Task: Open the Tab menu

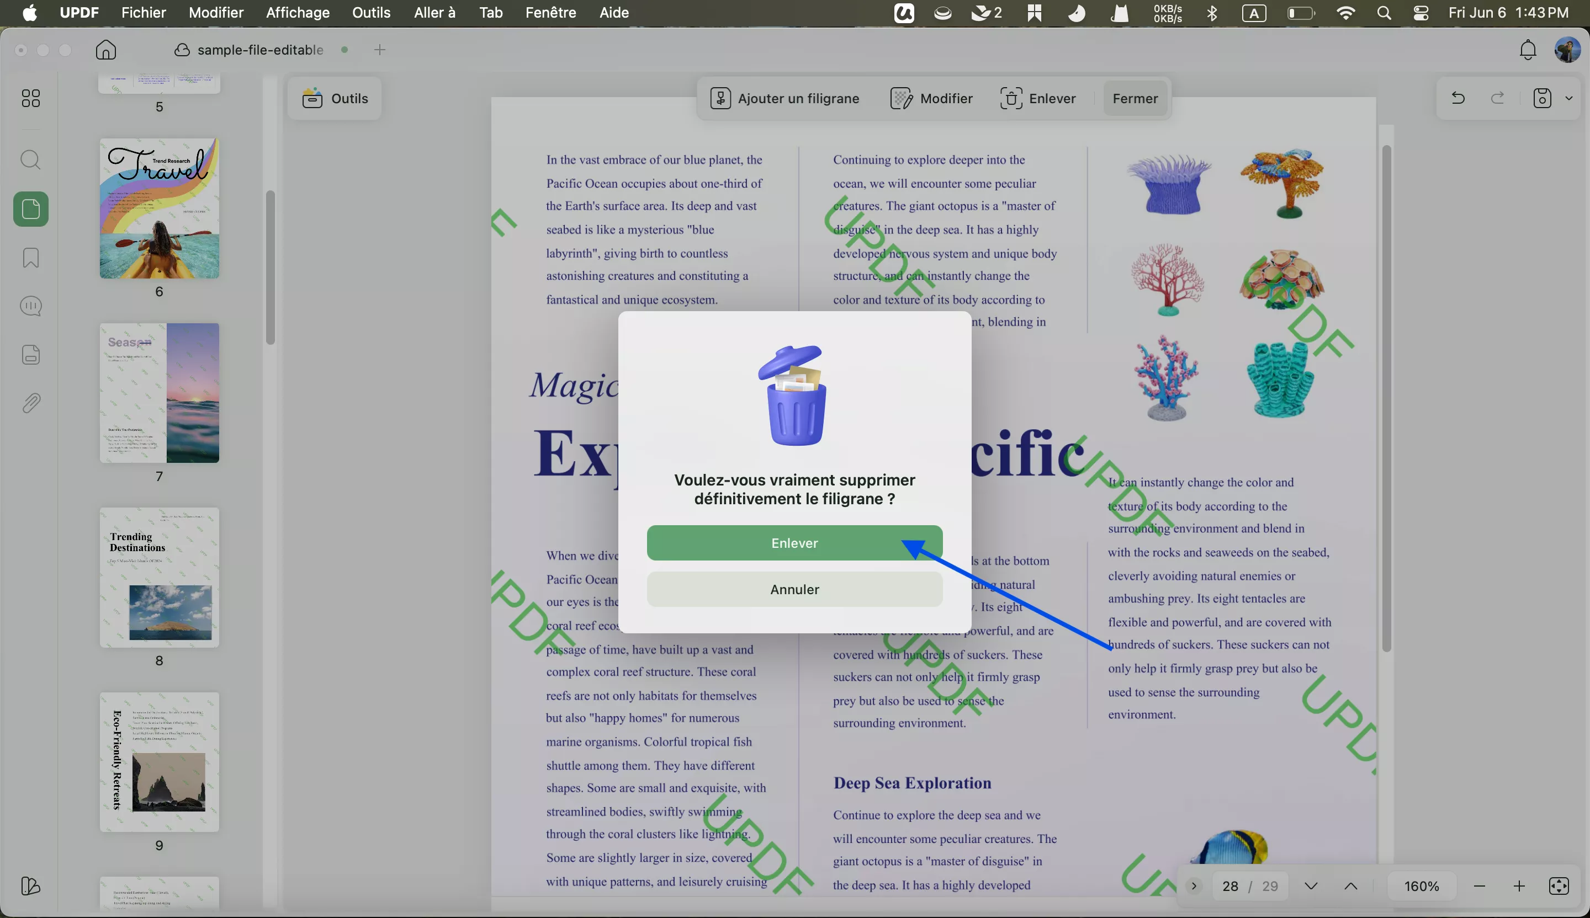Action: click(491, 13)
